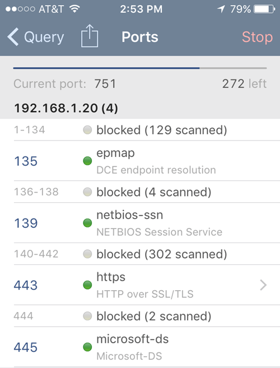The image size is (280, 368).
Task: Tap green status dot for microsoft-ds
Action: click(x=87, y=347)
